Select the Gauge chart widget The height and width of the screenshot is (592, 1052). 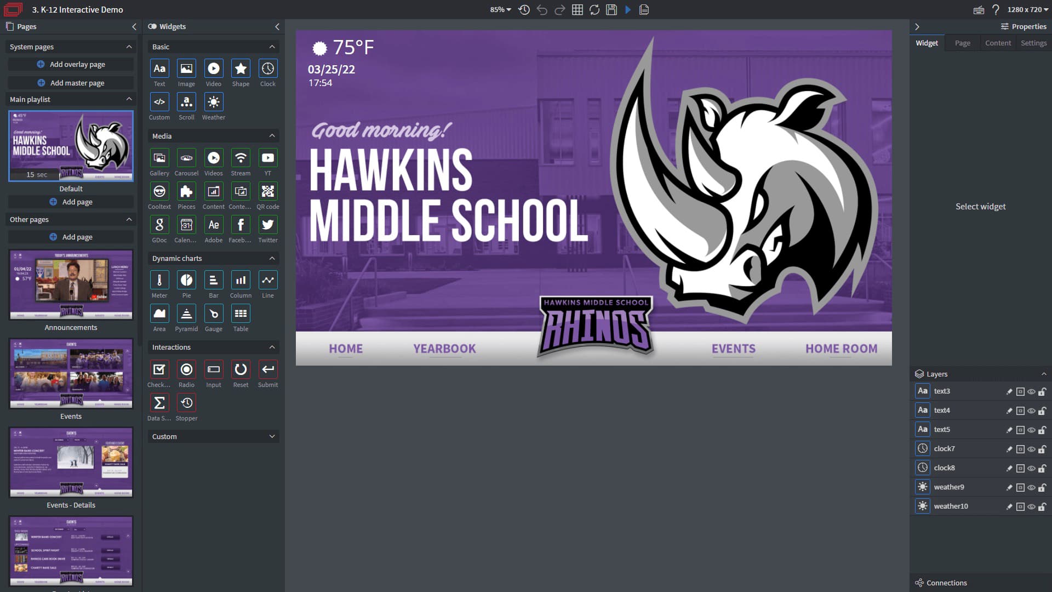tap(213, 314)
